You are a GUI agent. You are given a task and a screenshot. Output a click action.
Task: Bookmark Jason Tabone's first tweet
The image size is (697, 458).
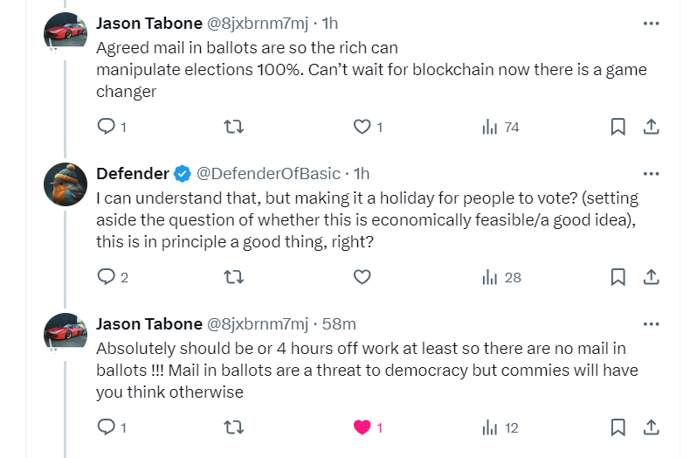click(x=618, y=127)
